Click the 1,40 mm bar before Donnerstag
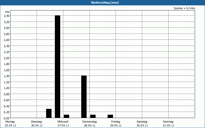 84,97
